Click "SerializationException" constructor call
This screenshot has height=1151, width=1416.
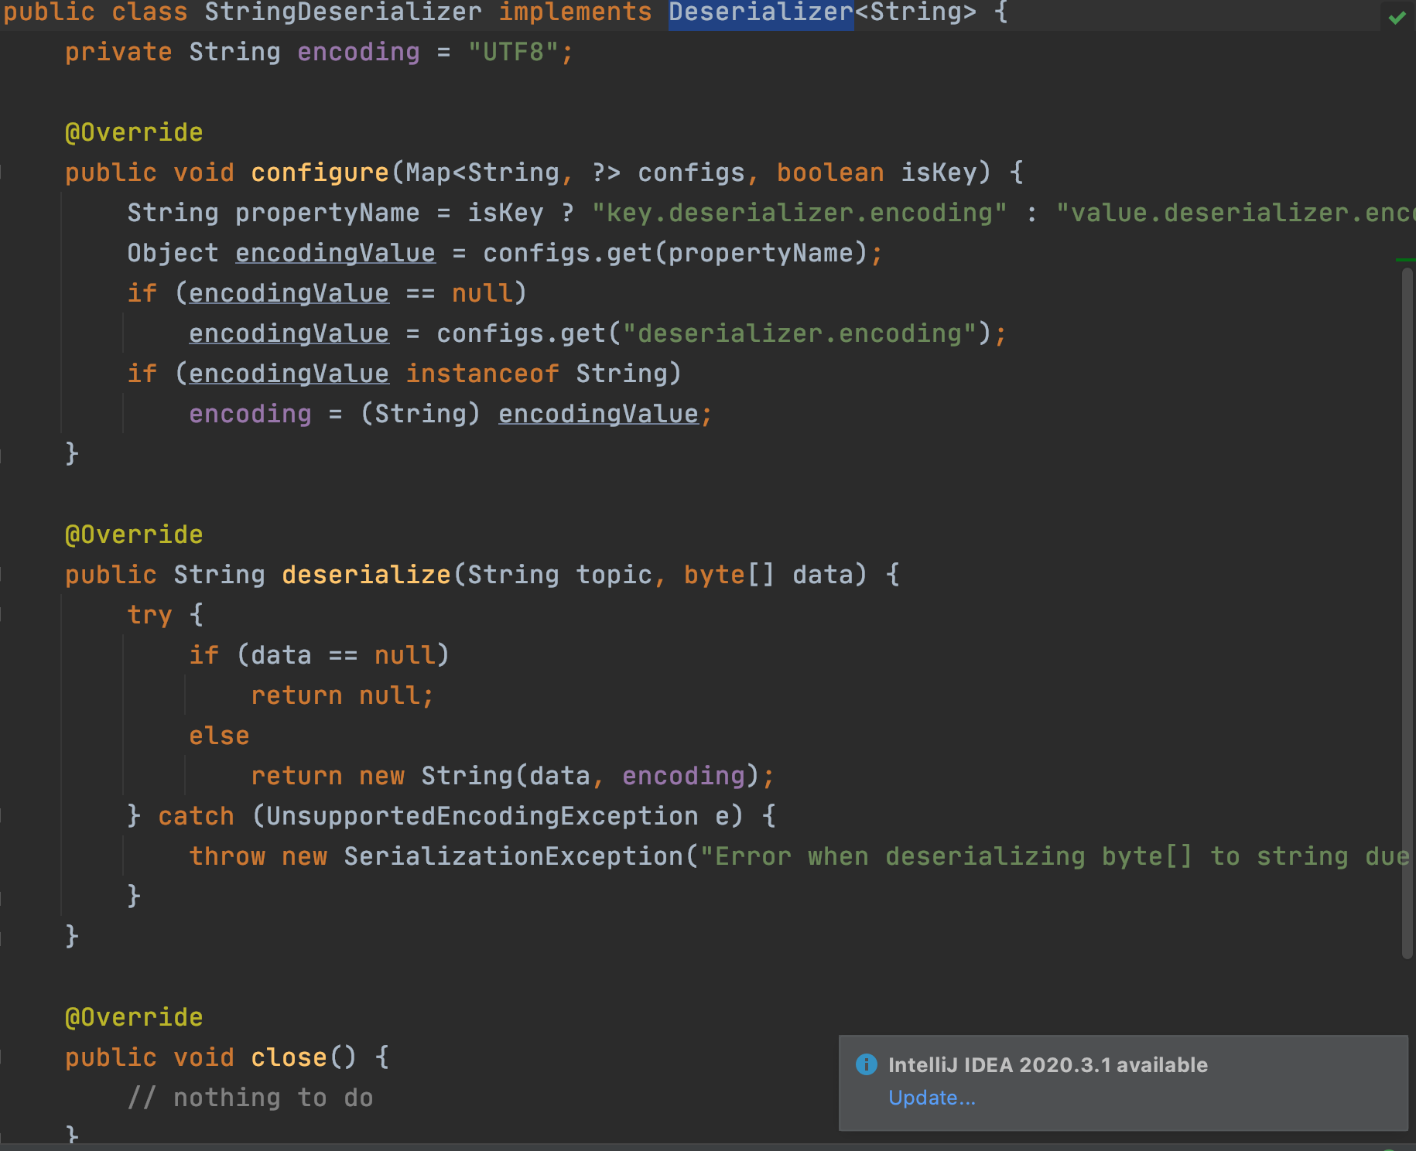click(513, 856)
